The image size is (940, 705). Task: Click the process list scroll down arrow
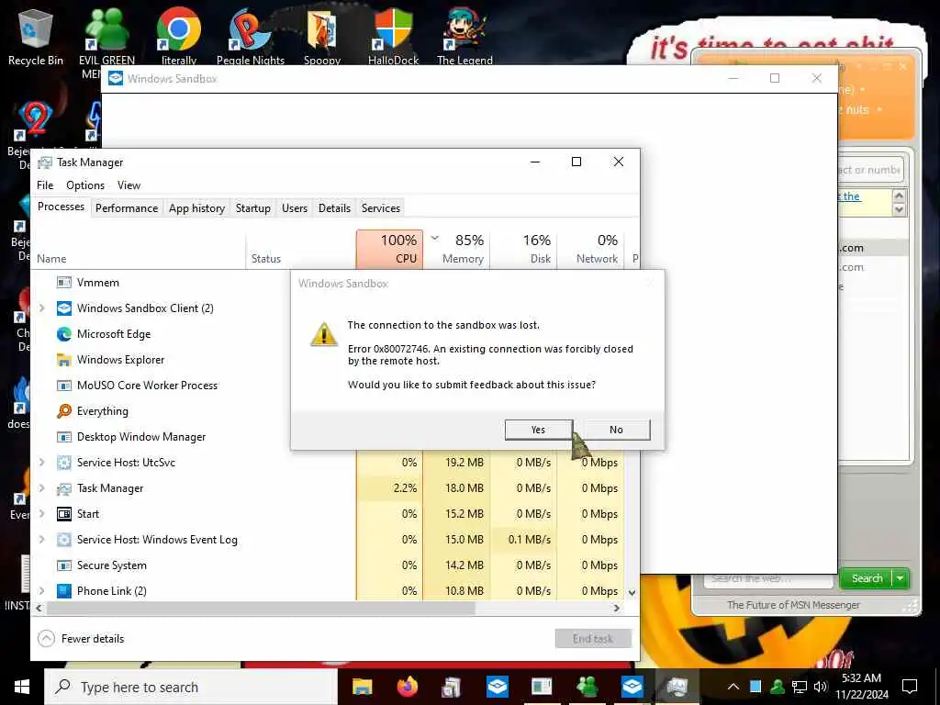[x=632, y=592]
